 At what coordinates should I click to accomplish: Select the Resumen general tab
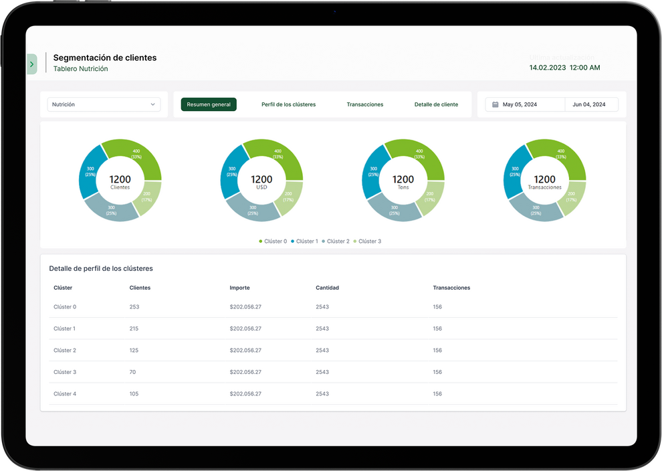(x=209, y=105)
